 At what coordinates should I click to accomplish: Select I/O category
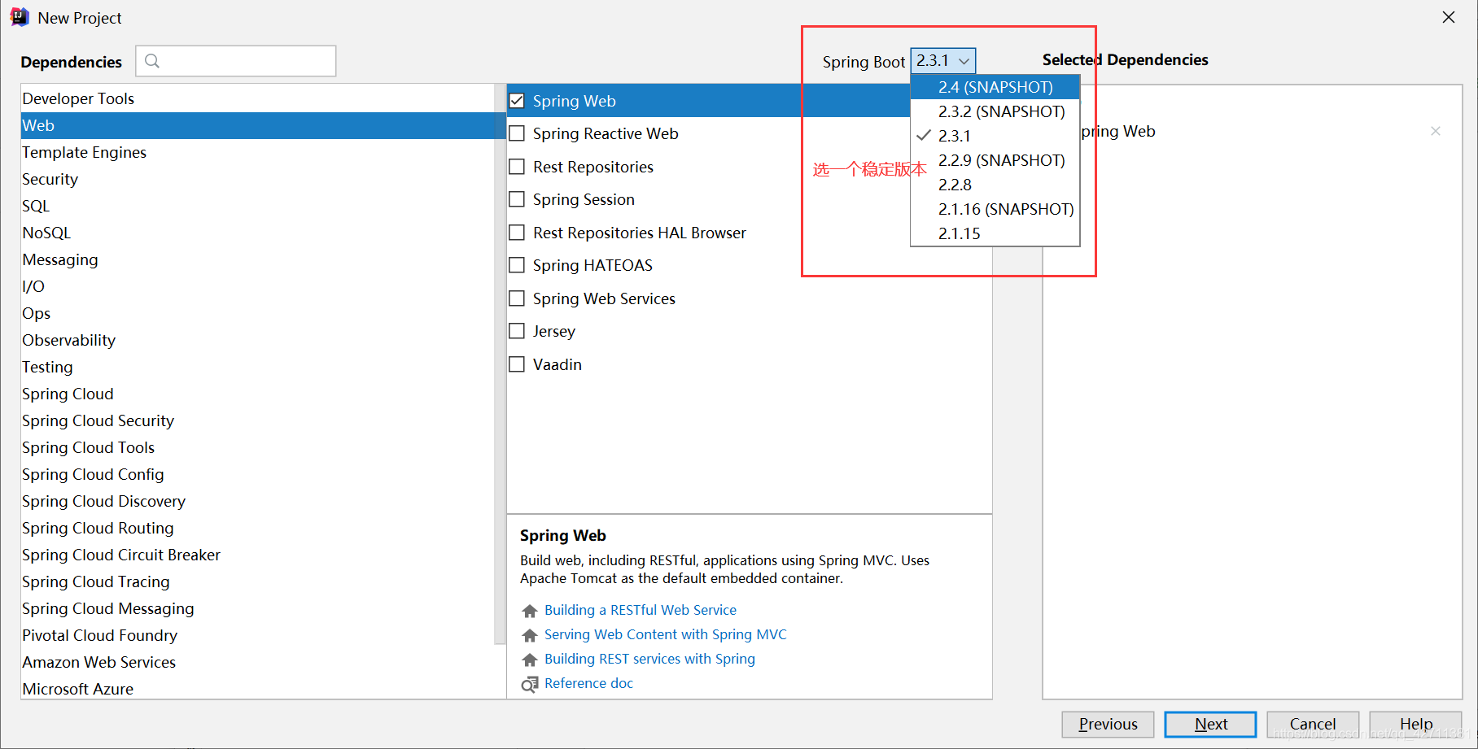click(257, 286)
